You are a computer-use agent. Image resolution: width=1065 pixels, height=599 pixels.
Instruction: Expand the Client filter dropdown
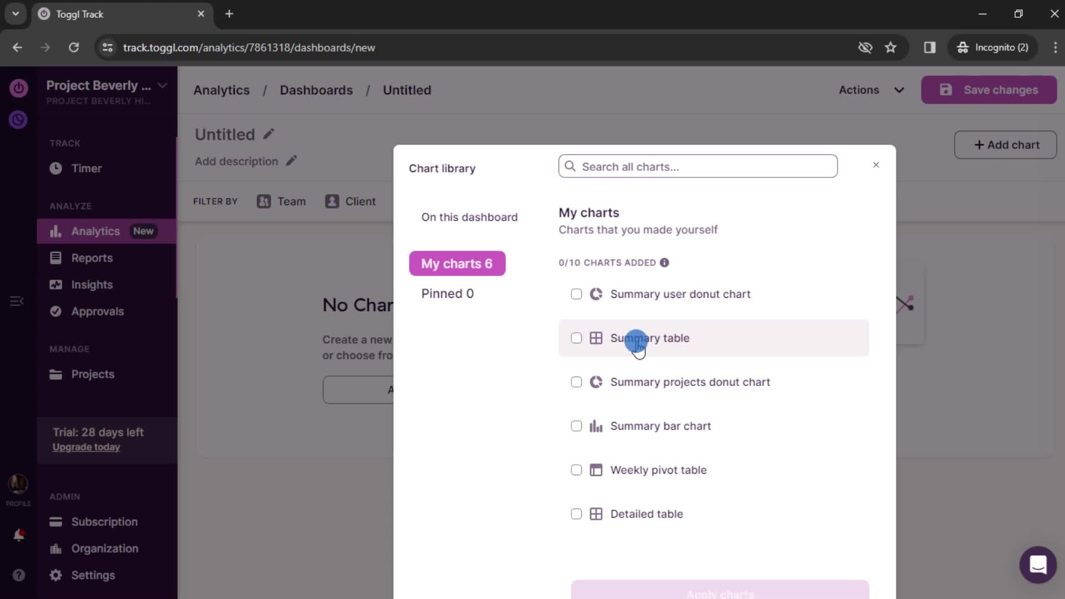click(361, 201)
